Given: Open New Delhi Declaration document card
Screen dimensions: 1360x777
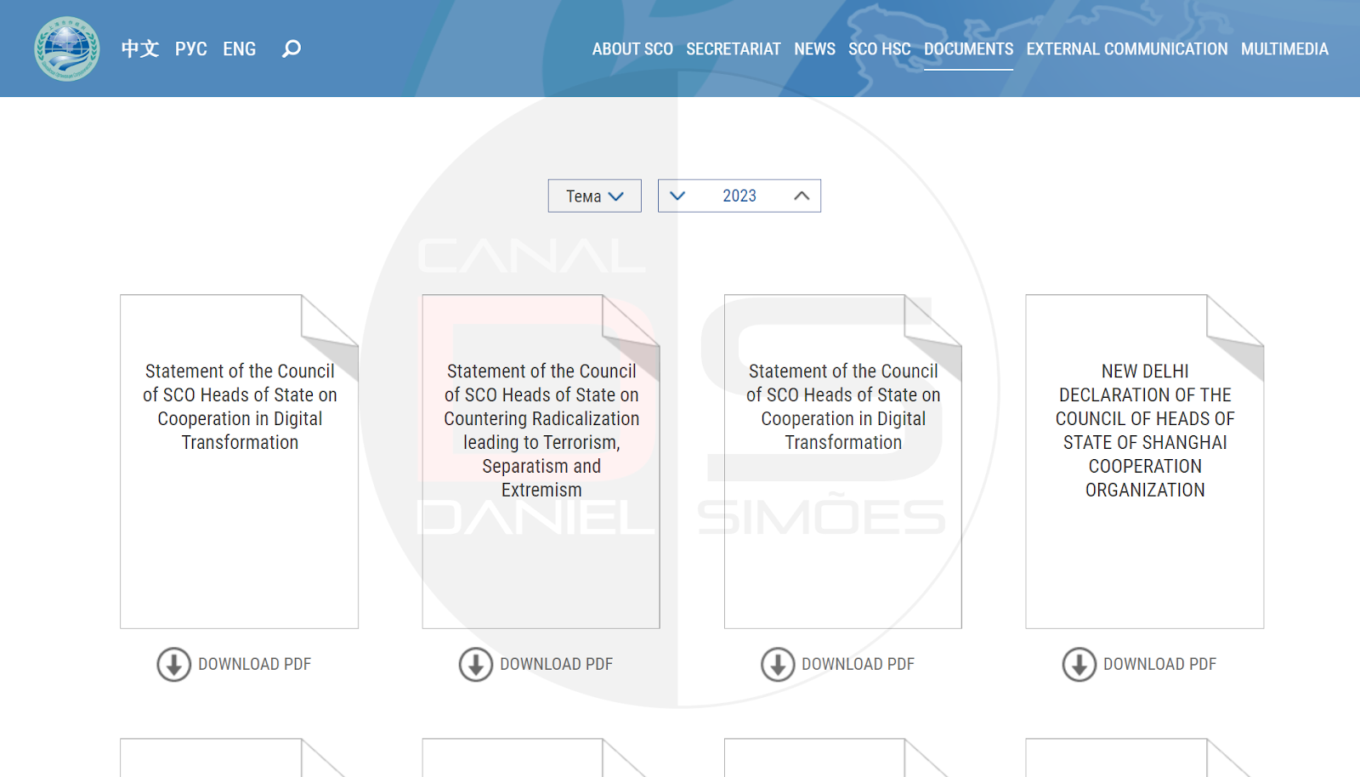Looking at the screenshot, I should [1145, 462].
